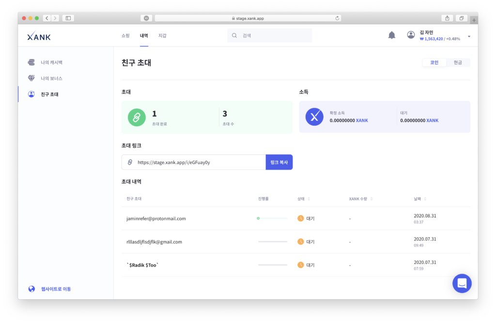This screenshot has height=323, width=496.
Task: Click the ₩1,563,420 balance
Action: [x=432, y=39]
